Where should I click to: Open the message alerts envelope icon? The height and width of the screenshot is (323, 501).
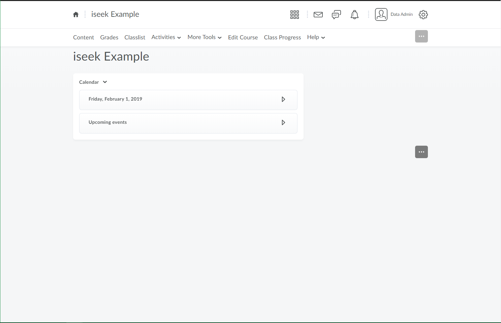coord(318,14)
